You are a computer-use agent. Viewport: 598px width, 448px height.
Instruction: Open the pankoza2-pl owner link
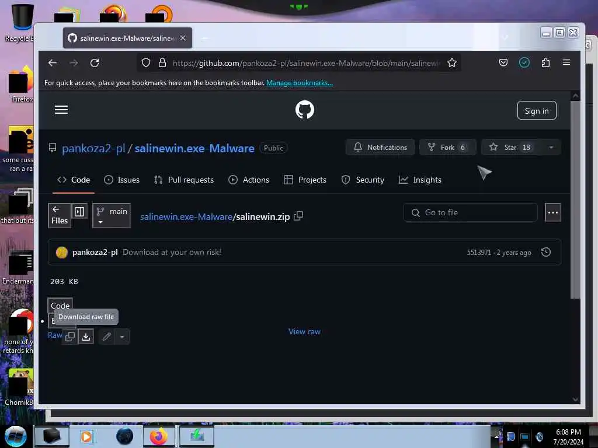[93, 148]
